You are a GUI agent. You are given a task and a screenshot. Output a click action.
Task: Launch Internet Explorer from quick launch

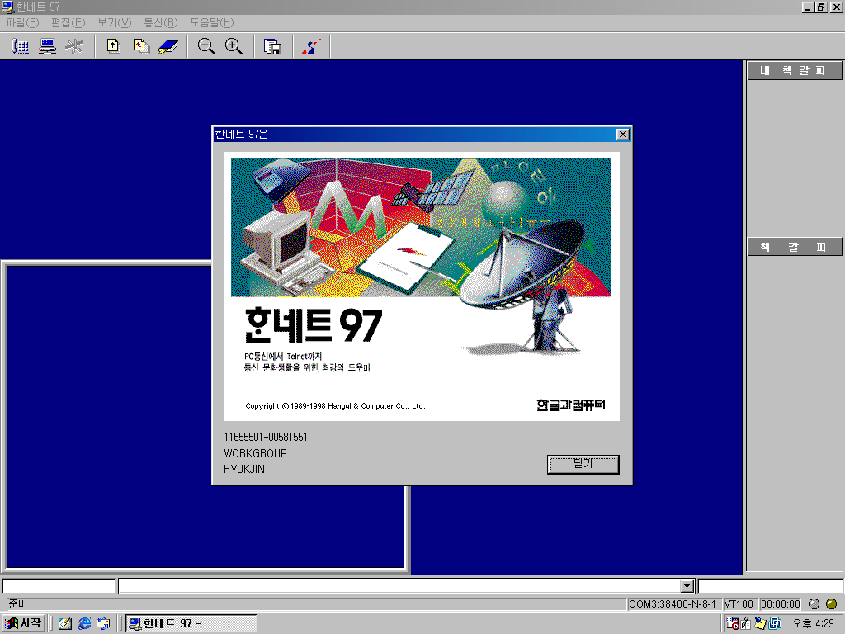[84, 623]
